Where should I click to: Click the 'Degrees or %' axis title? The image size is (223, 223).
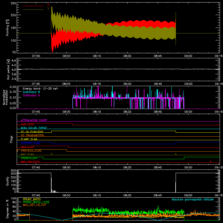[8, 209]
